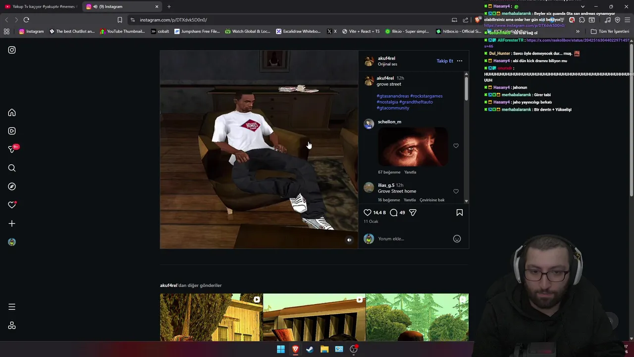Open the Explore compass icon
The height and width of the screenshot is (357, 634).
click(12, 186)
